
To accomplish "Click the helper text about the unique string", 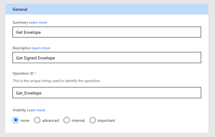I will point(56,81).
